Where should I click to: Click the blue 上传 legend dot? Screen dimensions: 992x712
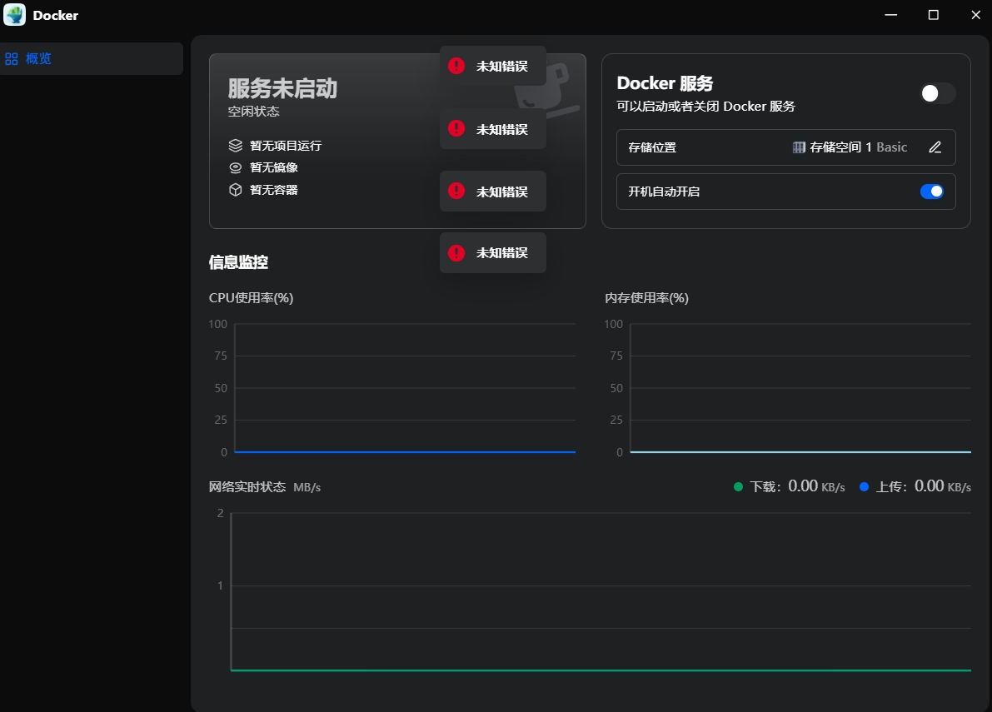point(864,487)
